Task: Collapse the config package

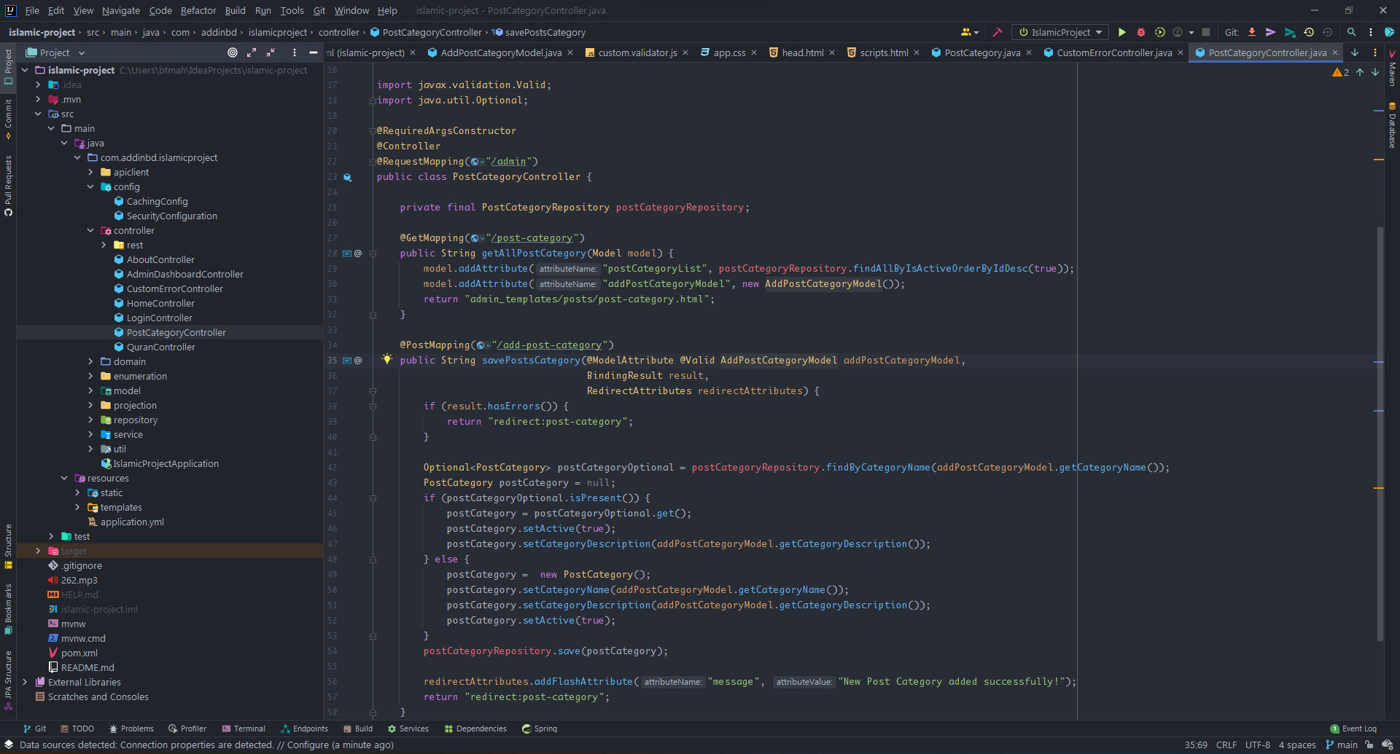Action: [90, 186]
